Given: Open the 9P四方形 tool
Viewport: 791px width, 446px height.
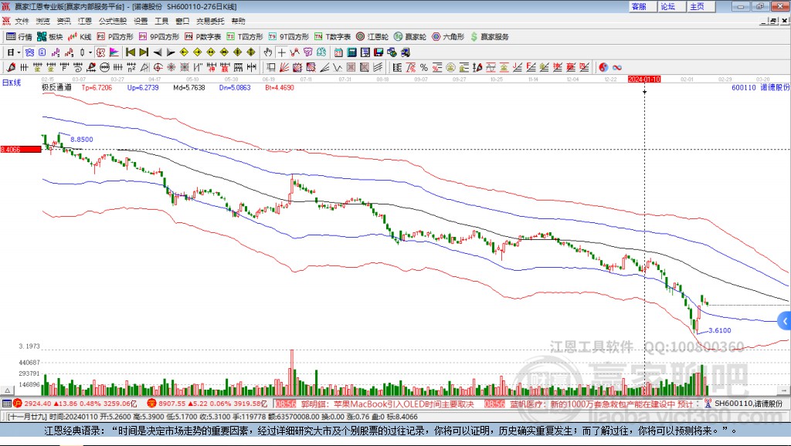Looking at the screenshot, I should point(159,36).
